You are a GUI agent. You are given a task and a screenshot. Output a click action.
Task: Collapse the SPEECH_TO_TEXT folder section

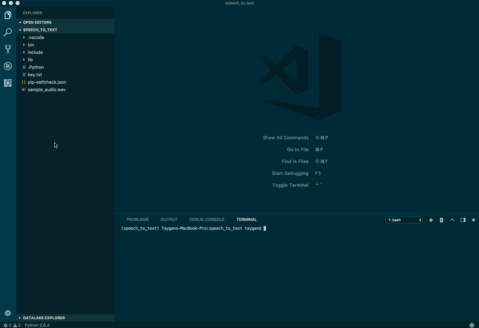[65, 30]
